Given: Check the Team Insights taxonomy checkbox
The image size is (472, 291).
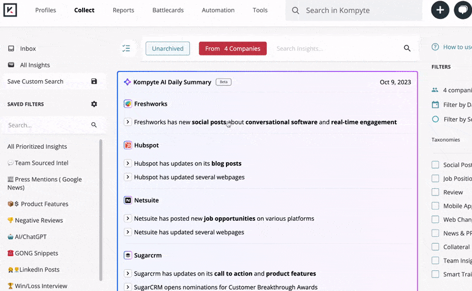Looking at the screenshot, I should [x=435, y=260].
